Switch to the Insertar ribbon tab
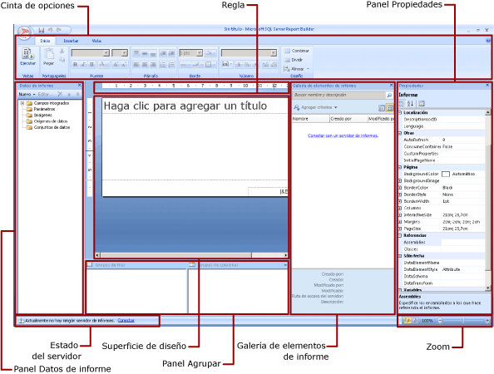Image resolution: width=494 pixels, height=374 pixels. click(x=71, y=41)
